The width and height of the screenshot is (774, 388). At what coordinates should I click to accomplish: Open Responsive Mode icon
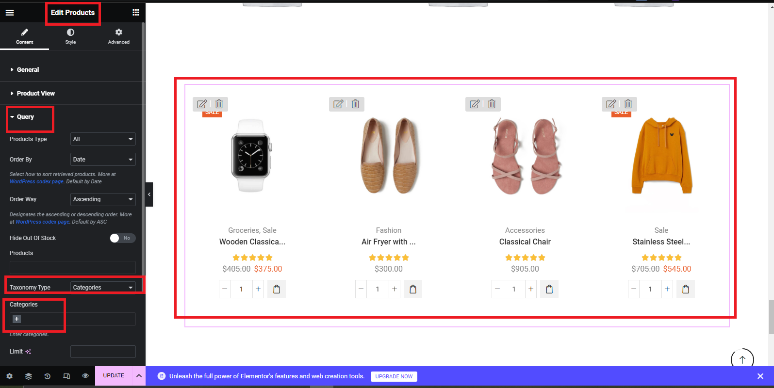[66, 376]
